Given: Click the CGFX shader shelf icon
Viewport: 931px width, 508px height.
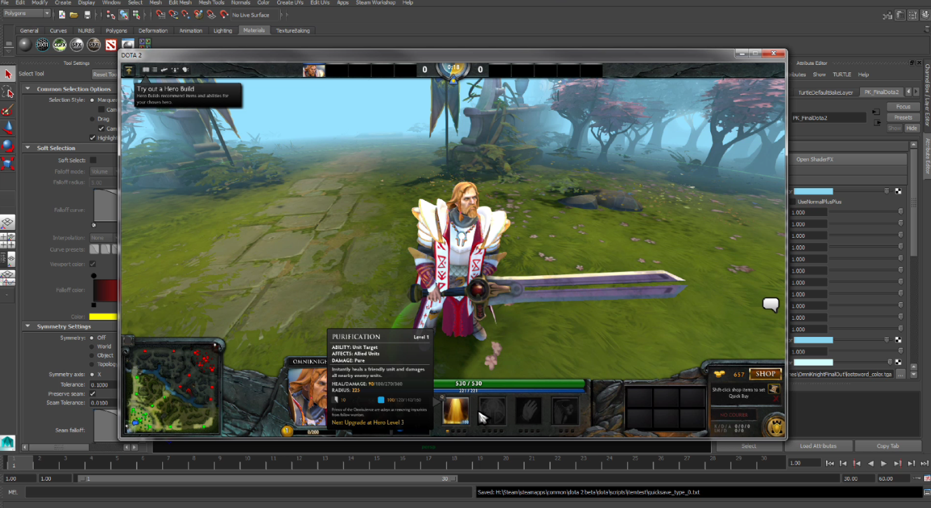Looking at the screenshot, I should pyautogui.click(x=60, y=45).
